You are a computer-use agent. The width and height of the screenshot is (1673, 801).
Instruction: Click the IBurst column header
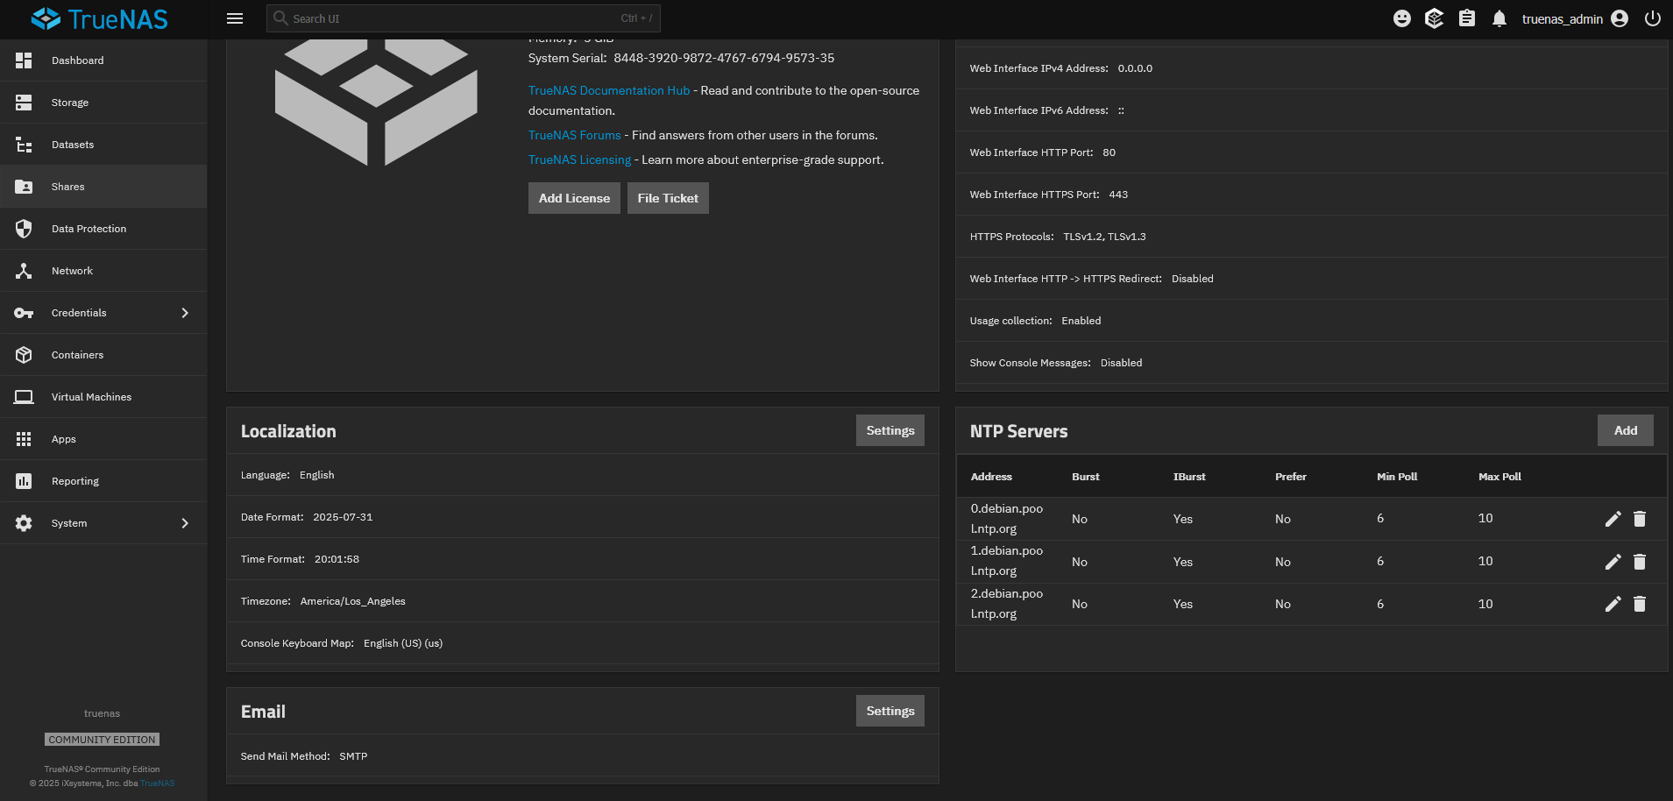click(1189, 477)
